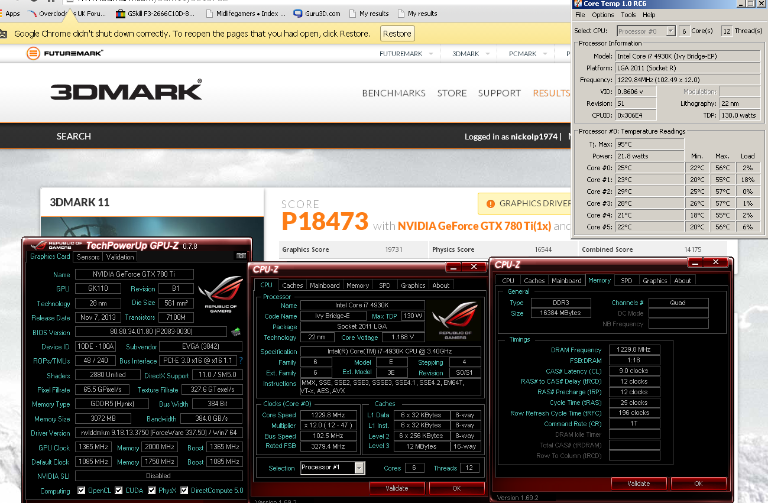Click Core Temp Model field Intel Core i7 4930K

(x=688, y=56)
